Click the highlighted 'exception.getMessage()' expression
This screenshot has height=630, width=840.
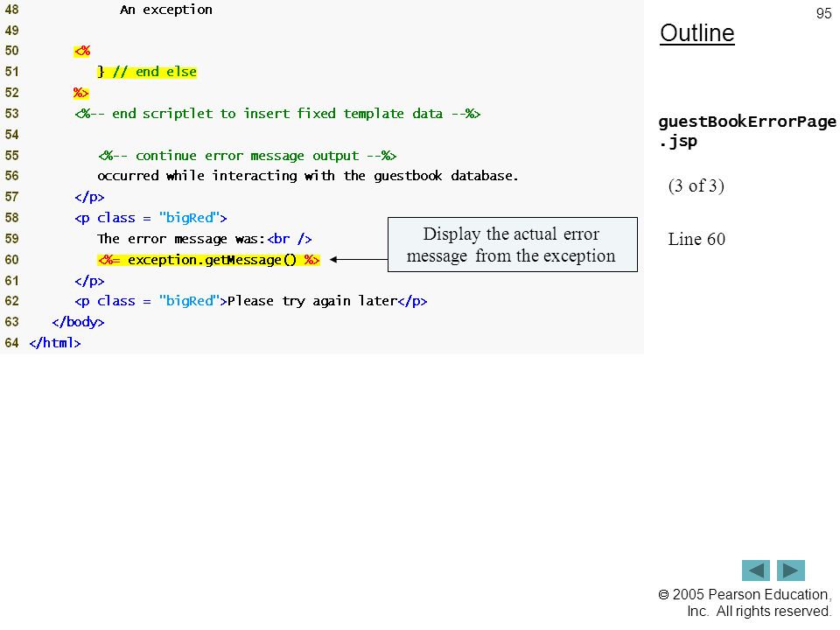(x=208, y=260)
